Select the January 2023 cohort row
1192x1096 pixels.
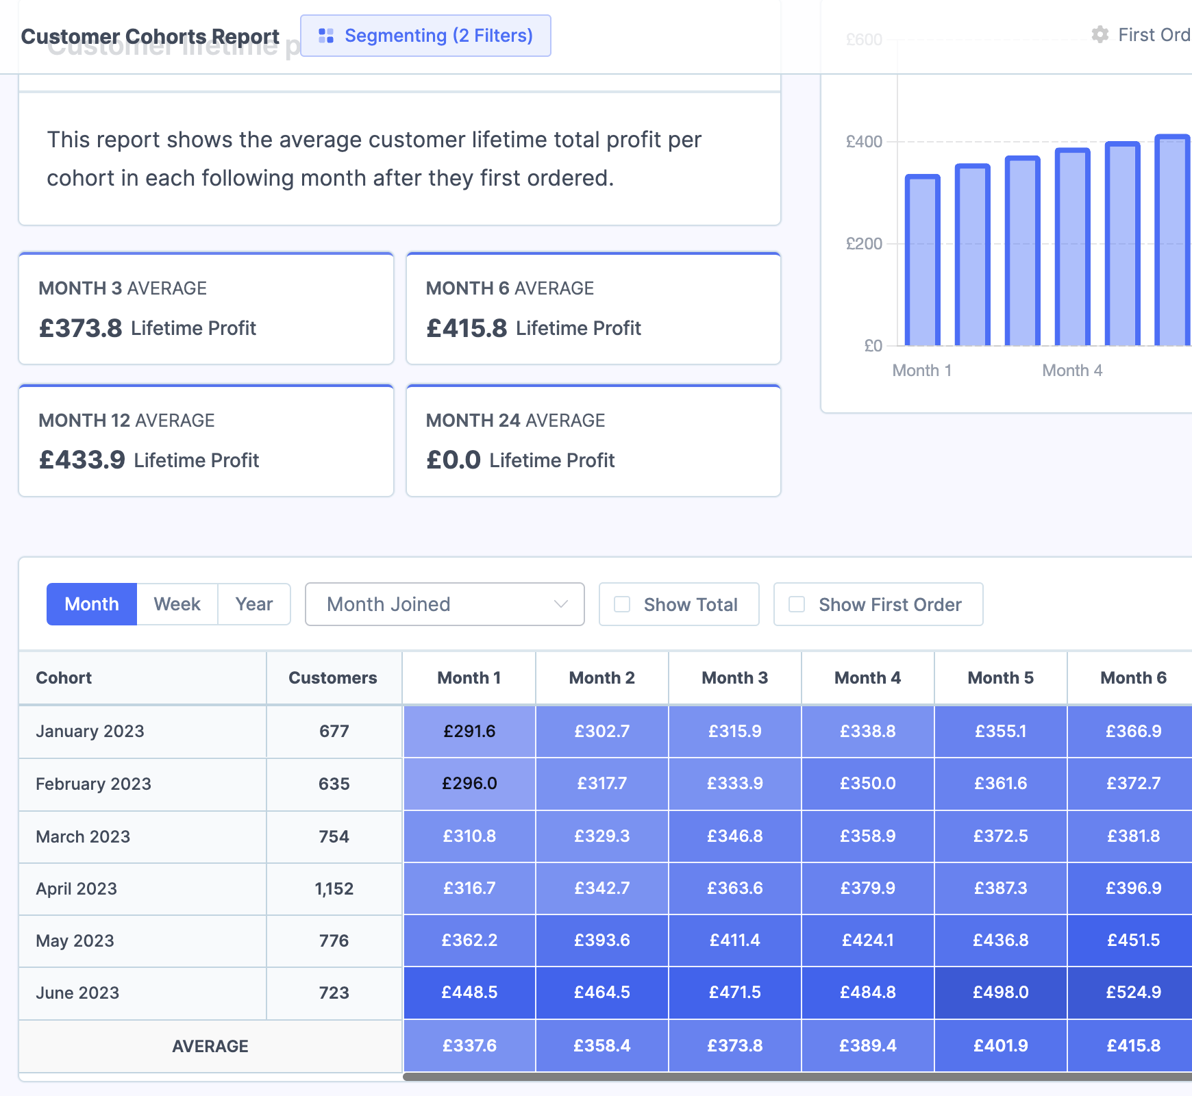[x=90, y=732]
